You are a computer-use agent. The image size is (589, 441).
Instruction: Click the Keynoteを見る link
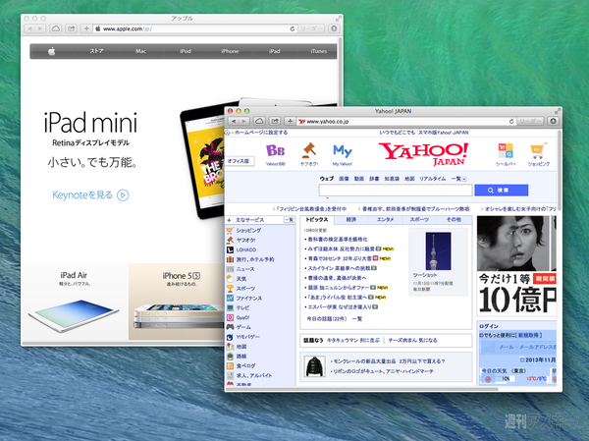[x=90, y=195]
